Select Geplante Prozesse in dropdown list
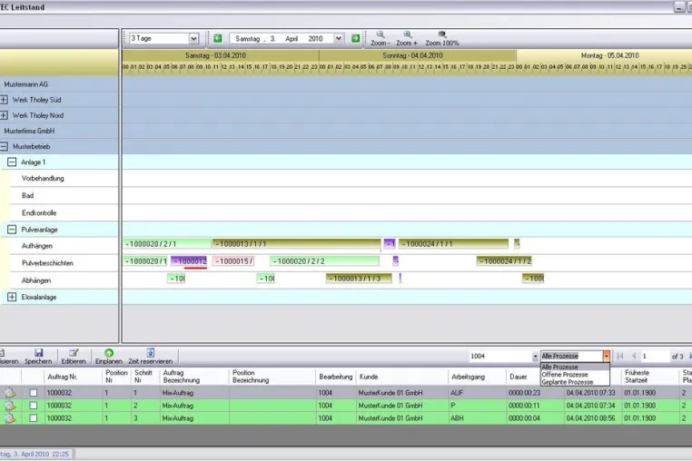 [575, 382]
